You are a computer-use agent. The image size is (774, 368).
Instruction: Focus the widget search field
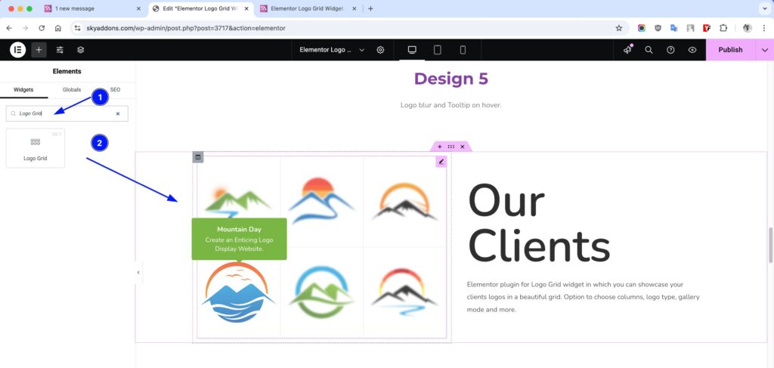(x=67, y=113)
